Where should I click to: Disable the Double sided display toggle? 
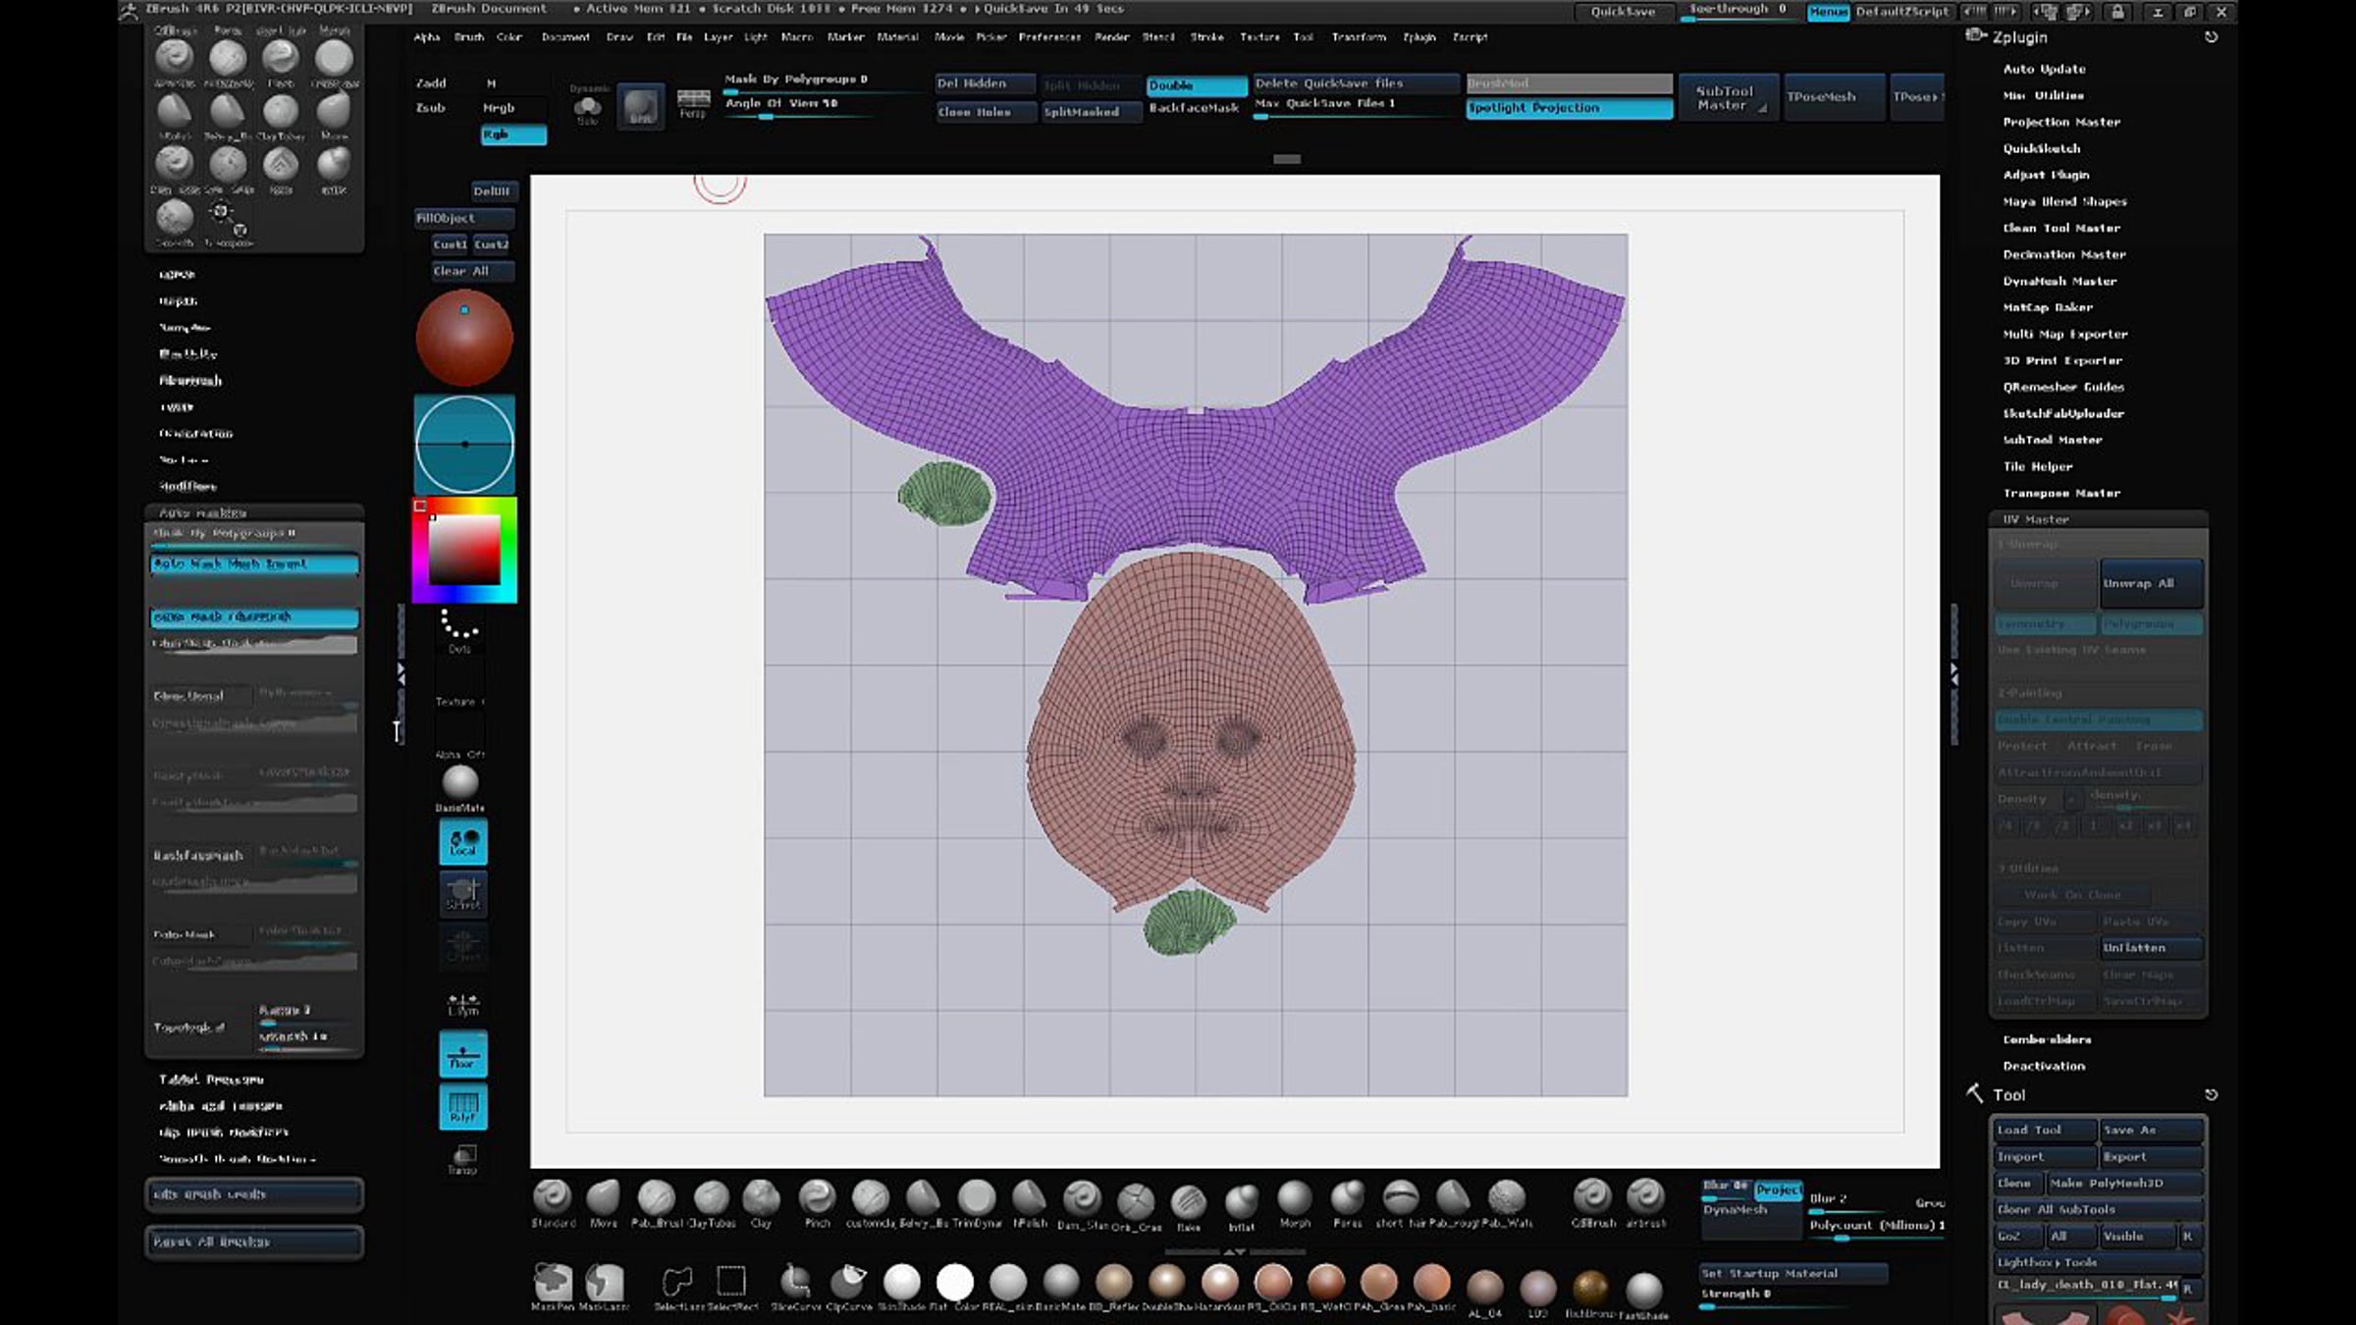pos(1195,85)
